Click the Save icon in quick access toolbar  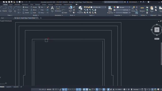9,2
